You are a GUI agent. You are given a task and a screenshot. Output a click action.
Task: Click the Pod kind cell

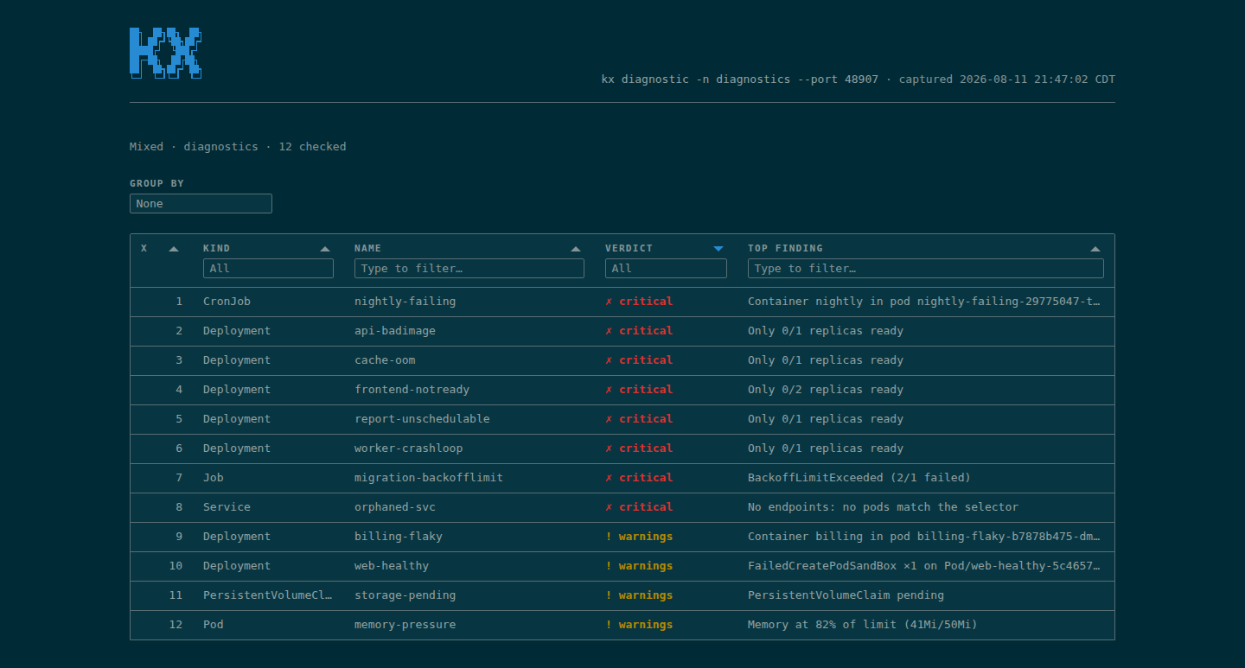pyautogui.click(x=214, y=625)
